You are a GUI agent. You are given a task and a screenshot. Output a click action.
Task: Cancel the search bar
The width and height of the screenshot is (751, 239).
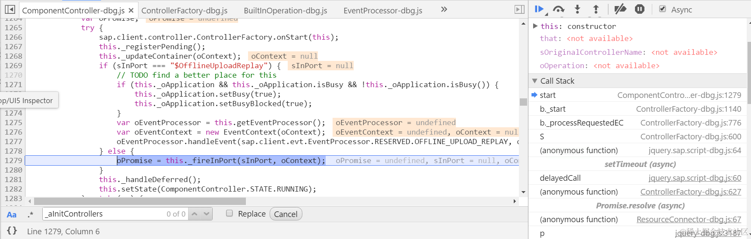[286, 214]
